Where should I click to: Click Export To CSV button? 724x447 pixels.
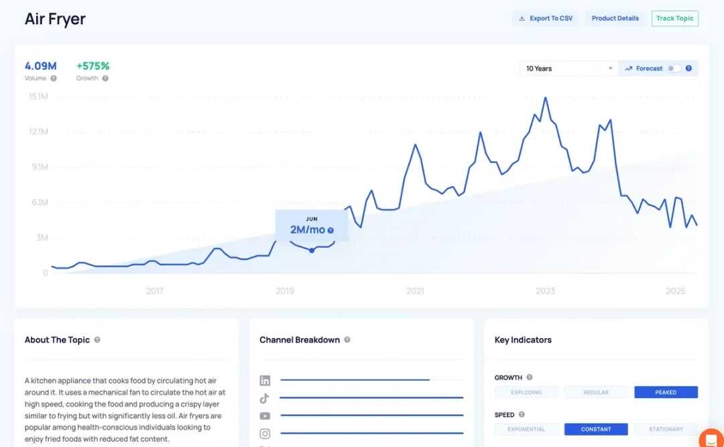click(x=546, y=19)
